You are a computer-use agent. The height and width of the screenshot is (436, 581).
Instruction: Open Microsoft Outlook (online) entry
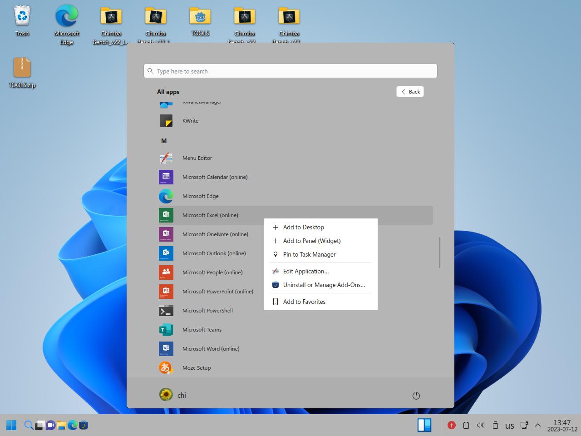(x=214, y=253)
